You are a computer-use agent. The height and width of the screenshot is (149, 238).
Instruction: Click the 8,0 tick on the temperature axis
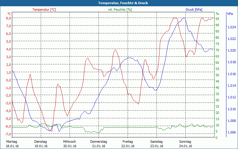click(x=8, y=18)
